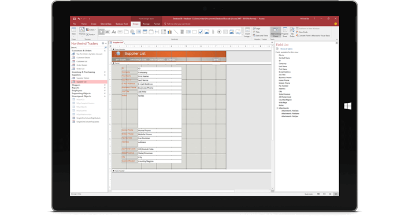Expand the Employees group
The width and height of the screenshot is (412, 216).
(x=105, y=91)
